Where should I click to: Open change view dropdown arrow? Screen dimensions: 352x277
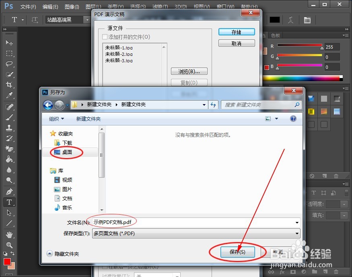(277, 119)
